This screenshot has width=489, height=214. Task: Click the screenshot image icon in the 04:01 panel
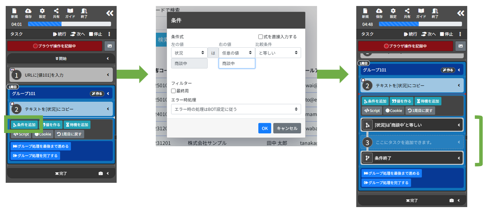coord(110,46)
